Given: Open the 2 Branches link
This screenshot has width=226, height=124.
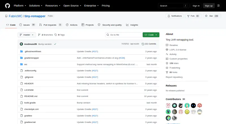Looking at the screenshot, I should point(45,35).
